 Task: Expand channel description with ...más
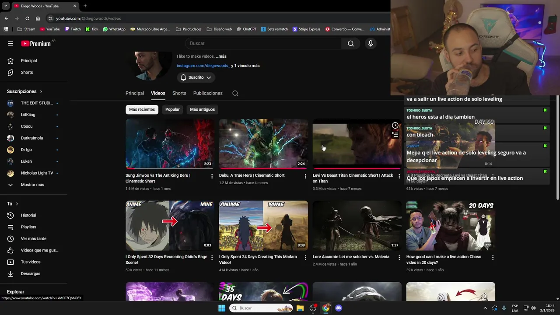pyautogui.click(x=221, y=56)
